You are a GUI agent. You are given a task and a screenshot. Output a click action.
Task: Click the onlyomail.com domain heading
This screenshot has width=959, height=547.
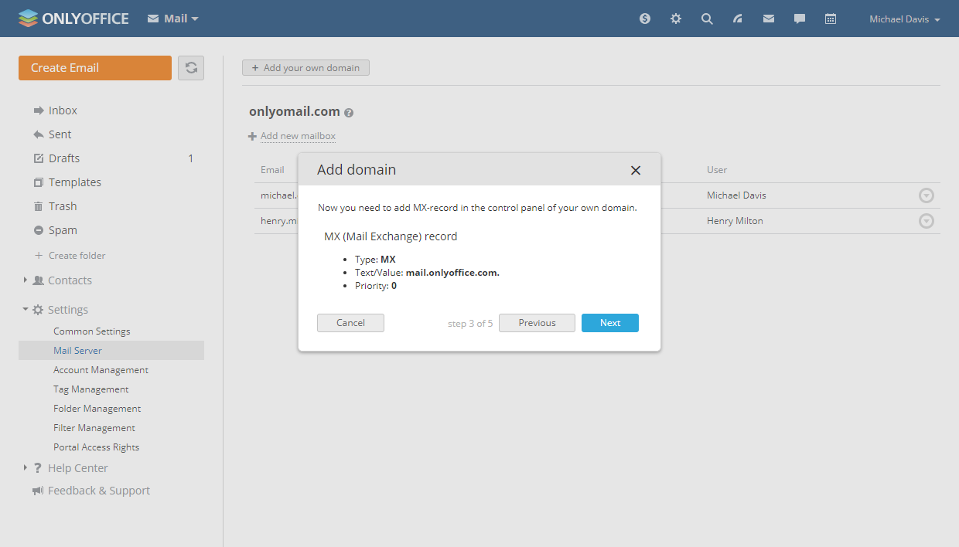(x=295, y=112)
